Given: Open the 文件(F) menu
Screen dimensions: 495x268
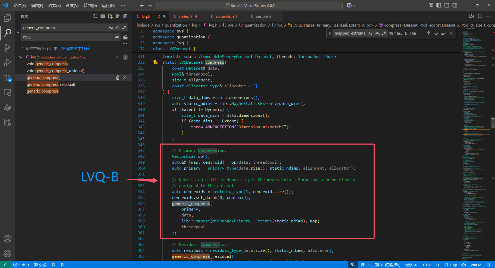Looking at the screenshot, I should click(19, 5).
